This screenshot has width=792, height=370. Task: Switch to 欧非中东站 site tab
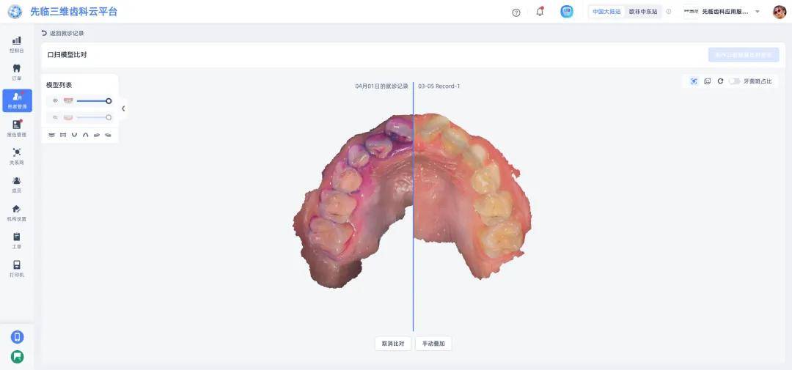point(643,12)
